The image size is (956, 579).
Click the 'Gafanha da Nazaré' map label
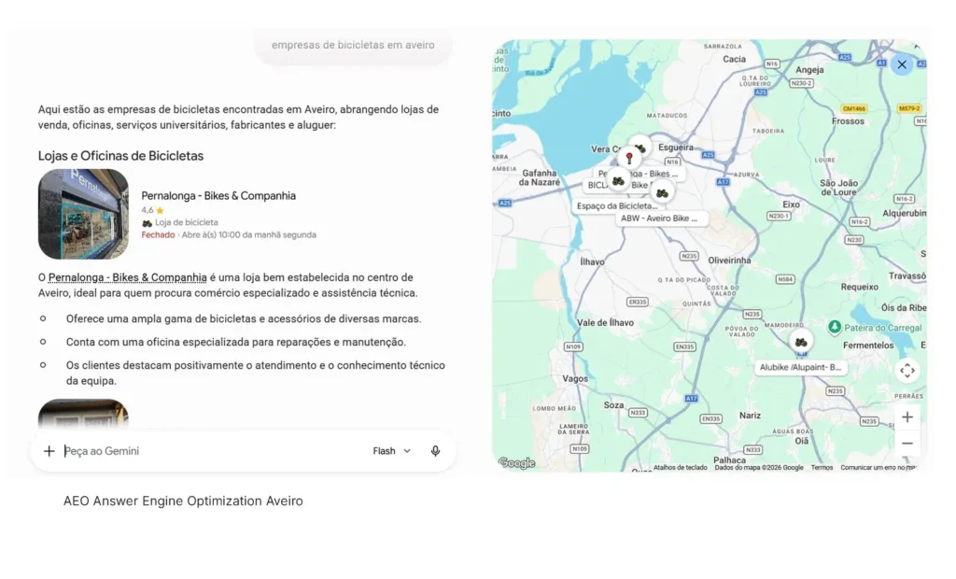pyautogui.click(x=539, y=177)
